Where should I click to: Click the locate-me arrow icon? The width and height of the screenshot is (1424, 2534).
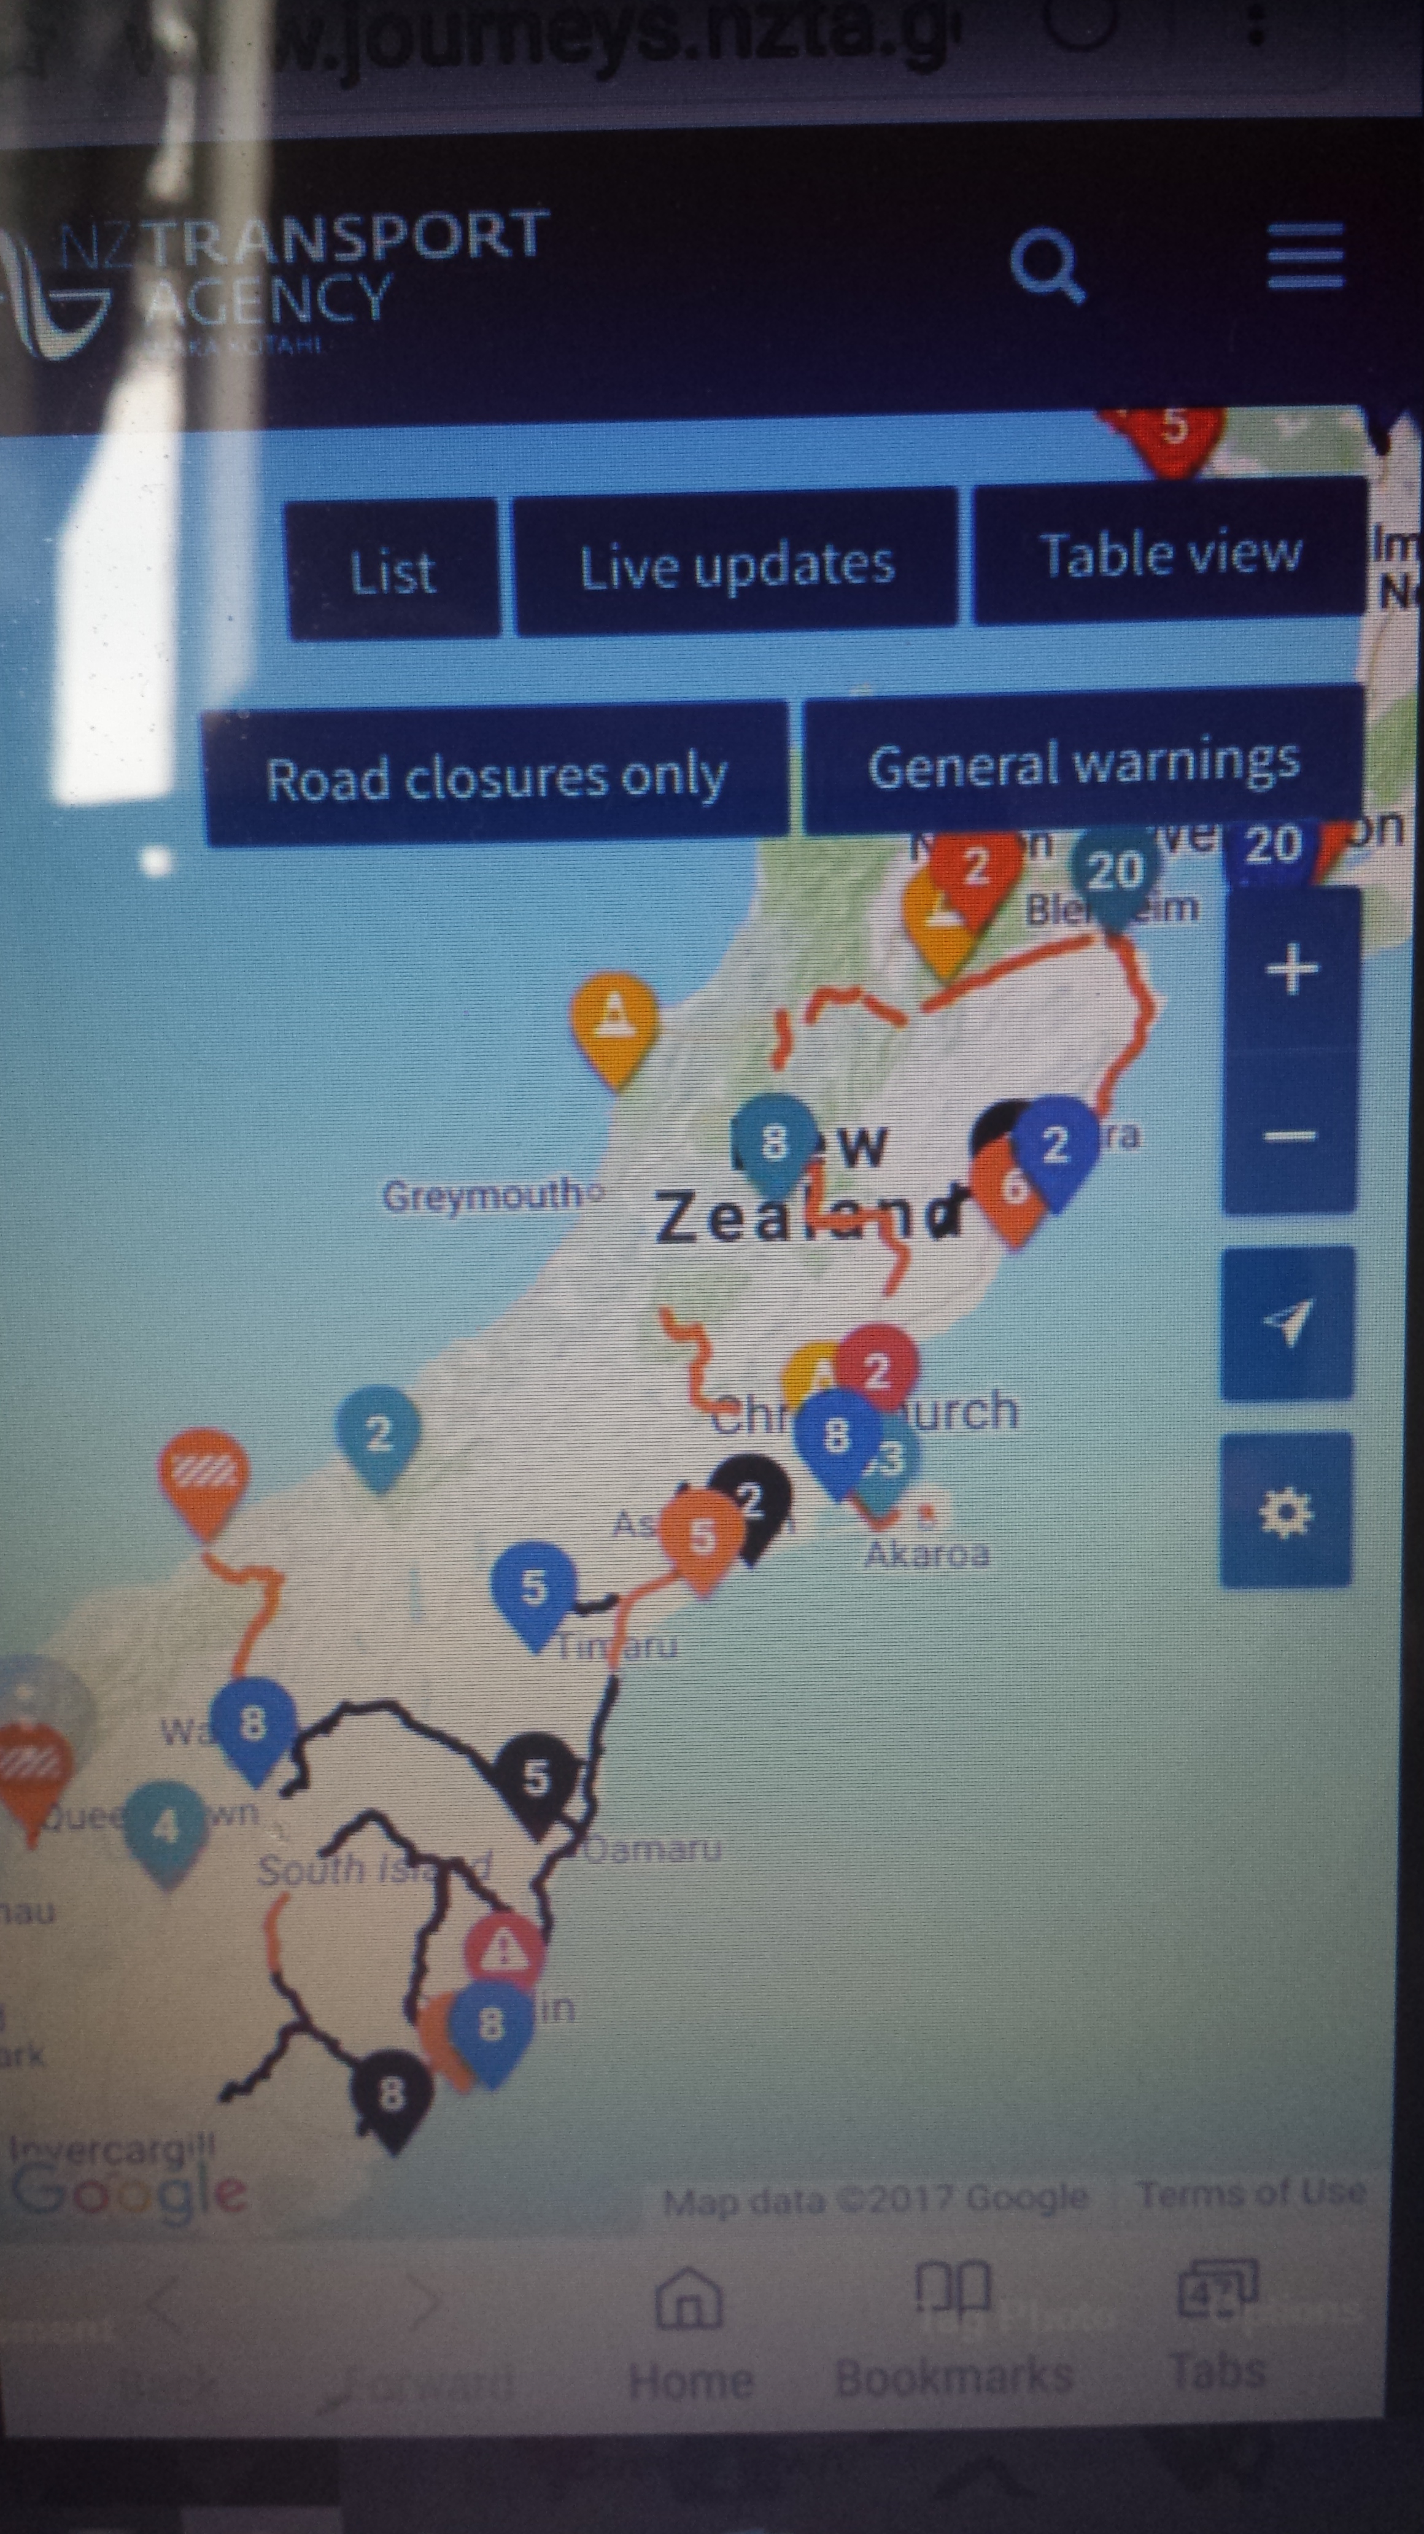[1287, 1322]
